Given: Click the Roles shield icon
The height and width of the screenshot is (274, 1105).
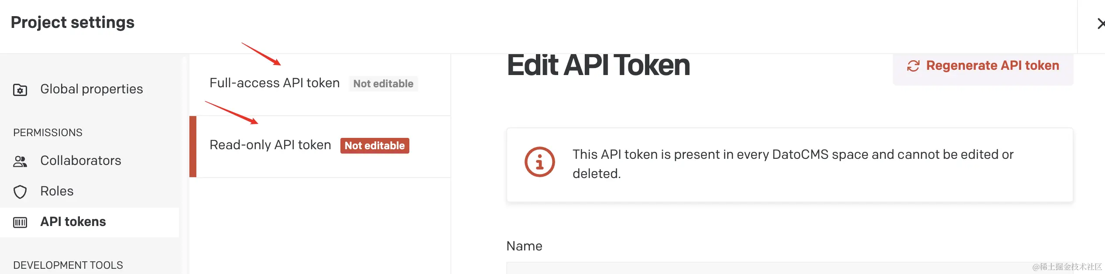Looking at the screenshot, I should 20,192.
